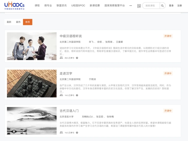Open U校园SPOC page
Screen dimensions: 188x141
click(78, 6)
